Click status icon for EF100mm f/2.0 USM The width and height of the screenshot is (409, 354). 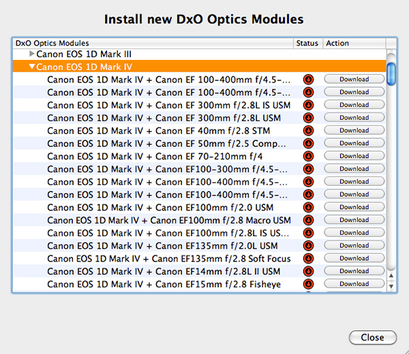(308, 208)
